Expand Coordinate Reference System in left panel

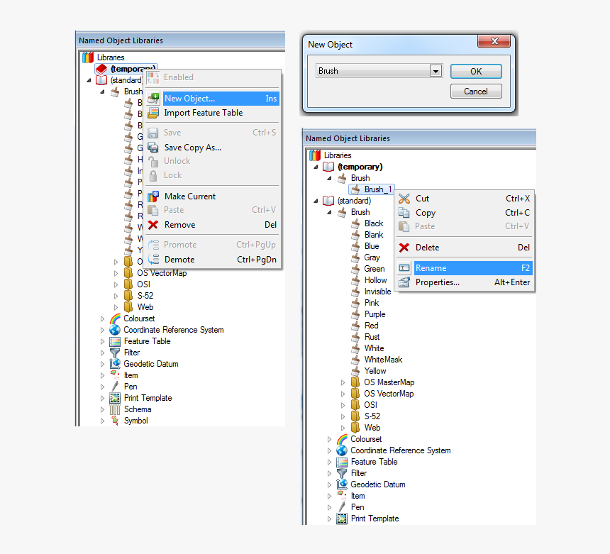102,331
